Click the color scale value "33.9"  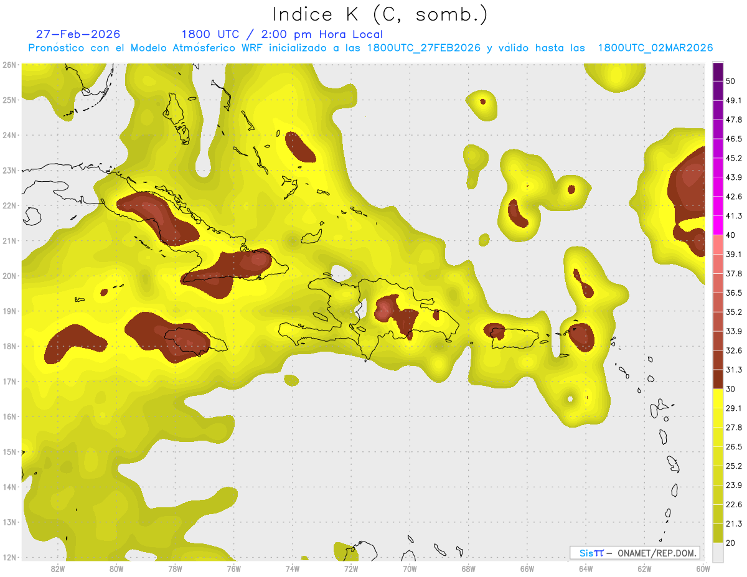pyautogui.click(x=733, y=331)
